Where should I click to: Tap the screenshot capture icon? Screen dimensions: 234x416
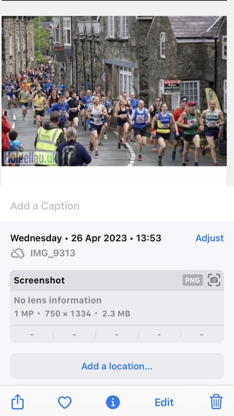[214, 280]
